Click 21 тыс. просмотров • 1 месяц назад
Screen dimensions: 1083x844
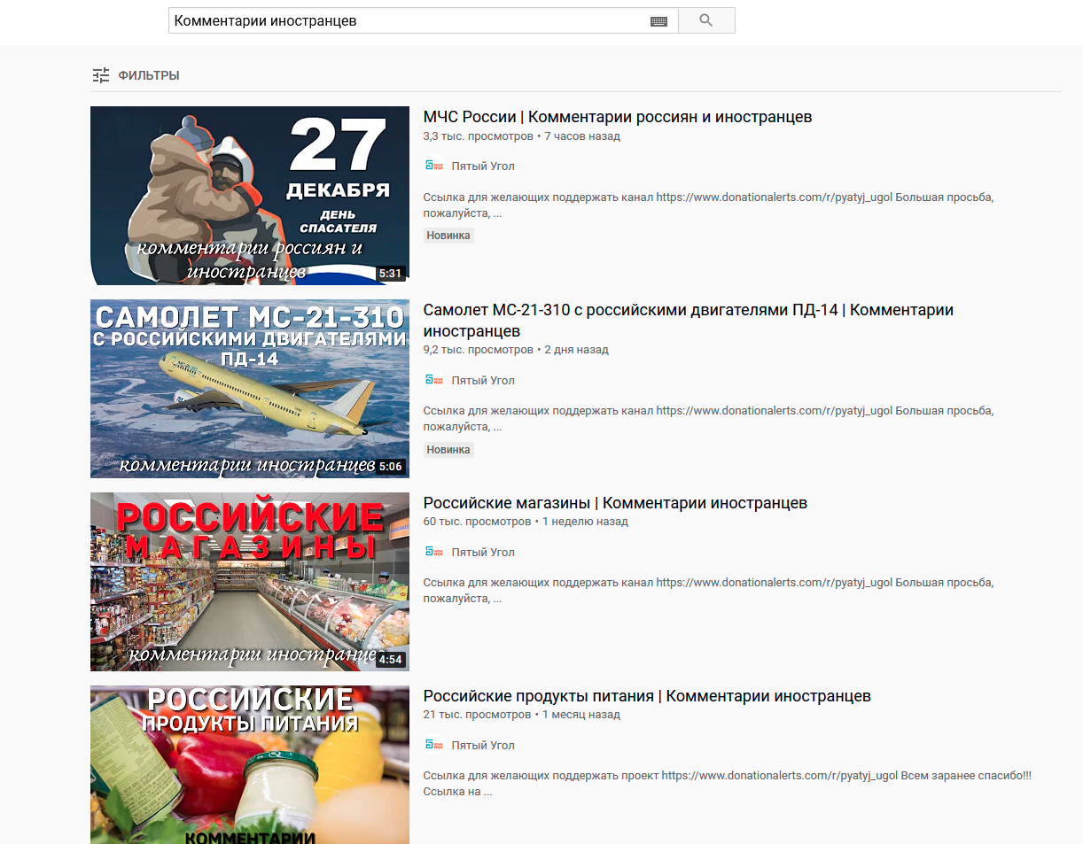[x=522, y=715]
